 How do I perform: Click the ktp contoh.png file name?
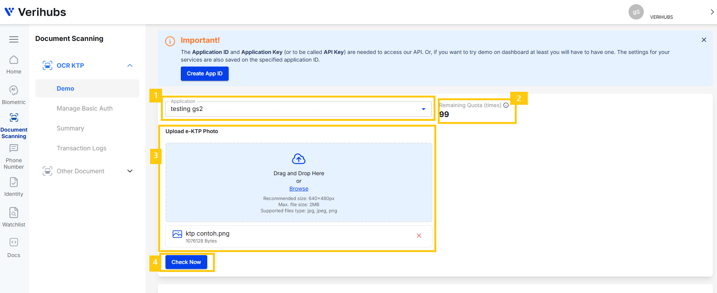pyautogui.click(x=208, y=233)
